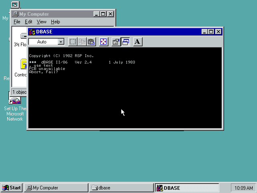Open the Start menu

coord(12,188)
